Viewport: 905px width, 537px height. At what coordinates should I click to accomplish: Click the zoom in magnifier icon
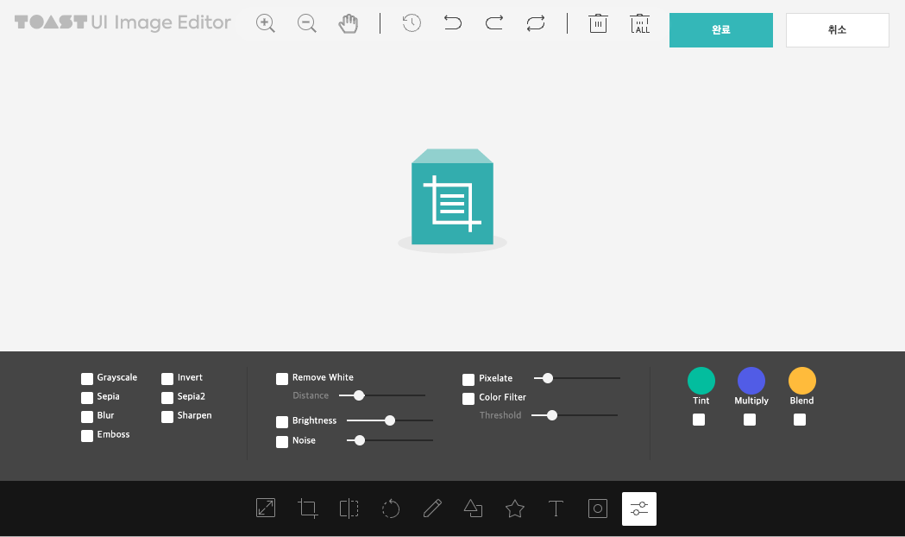tap(266, 23)
